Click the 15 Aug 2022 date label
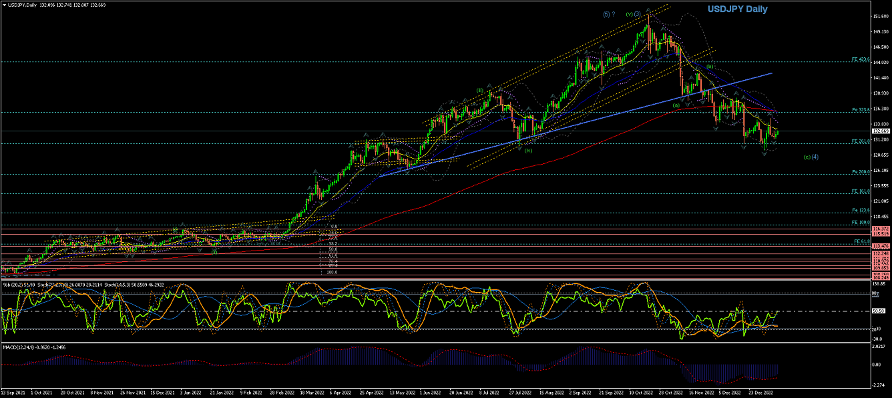892x398 pixels. click(x=553, y=393)
